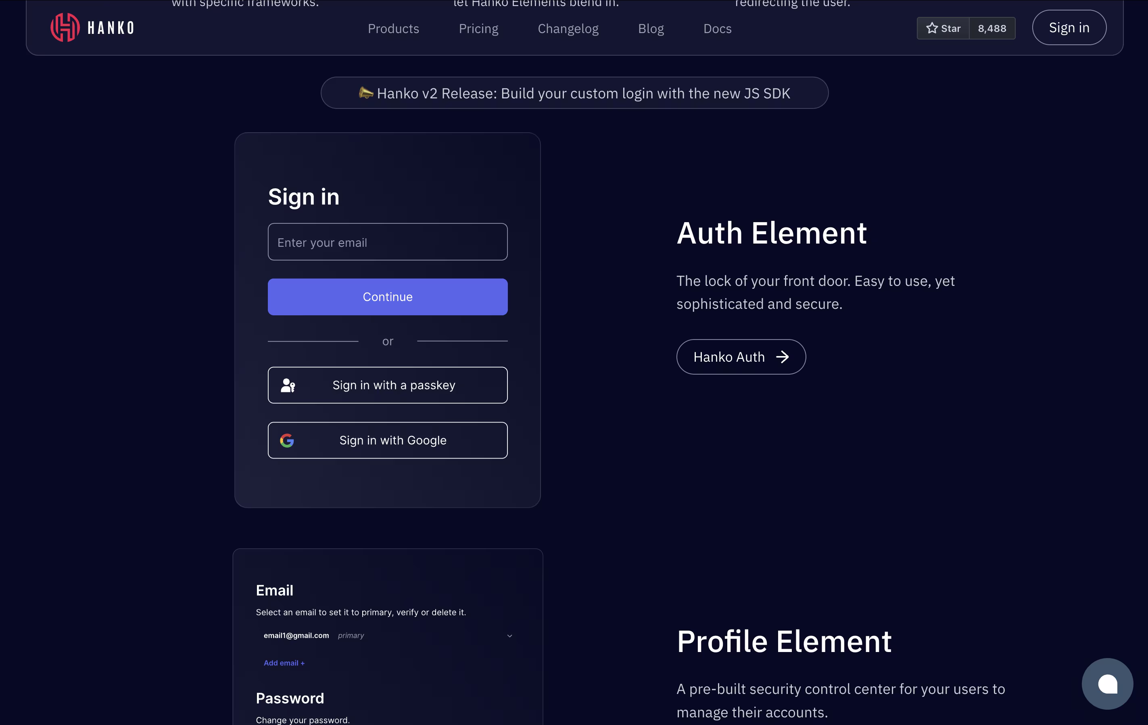Go to the Pricing page

(x=478, y=29)
